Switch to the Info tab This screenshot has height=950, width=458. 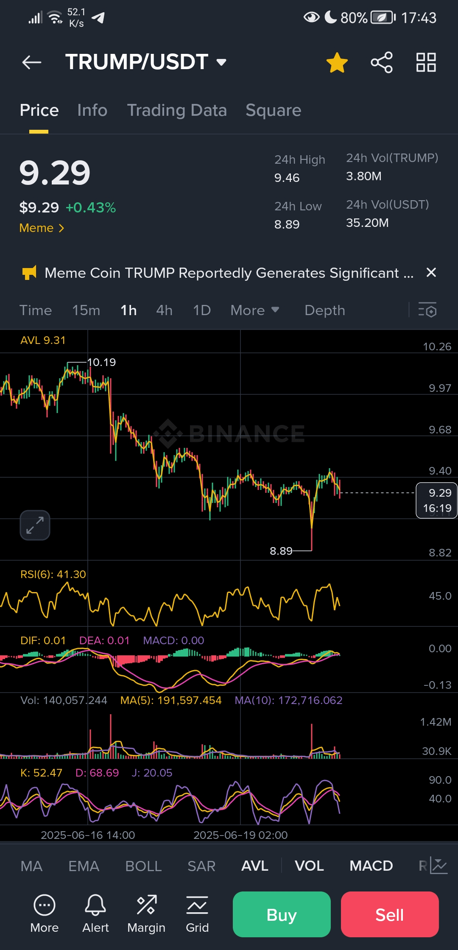click(92, 110)
